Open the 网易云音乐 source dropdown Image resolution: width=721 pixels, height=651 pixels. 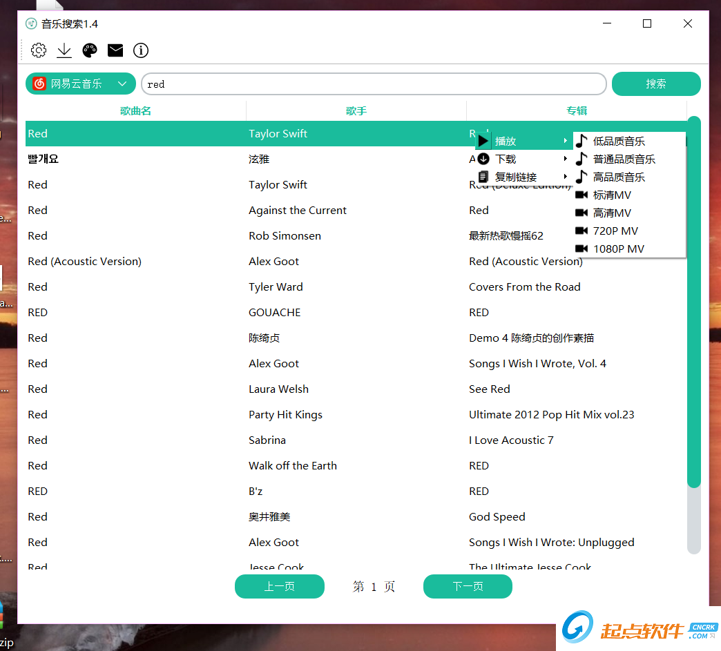pos(81,84)
